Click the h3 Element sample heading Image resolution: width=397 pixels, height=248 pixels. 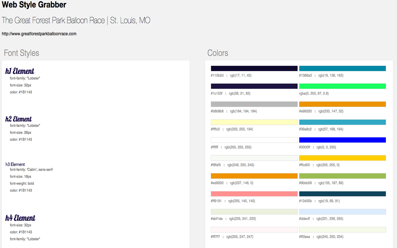click(x=15, y=164)
